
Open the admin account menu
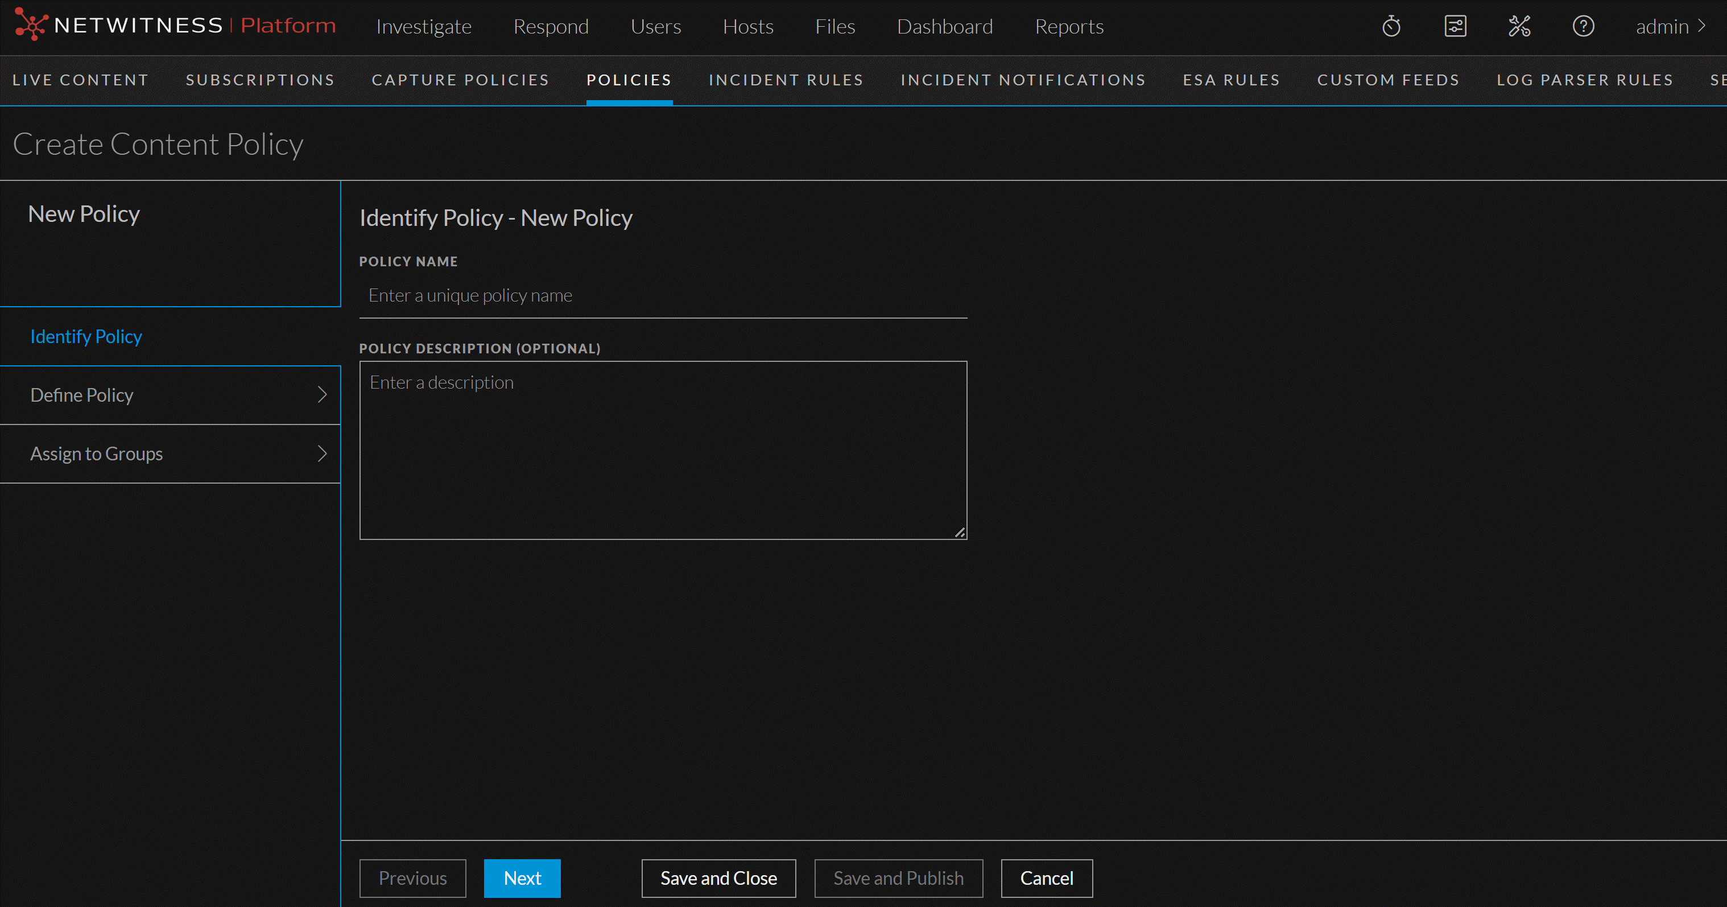(x=1668, y=27)
